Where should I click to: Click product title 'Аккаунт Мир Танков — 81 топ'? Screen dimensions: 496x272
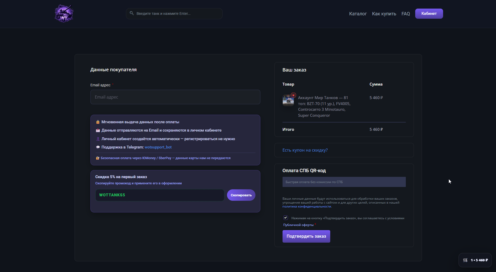click(x=324, y=107)
